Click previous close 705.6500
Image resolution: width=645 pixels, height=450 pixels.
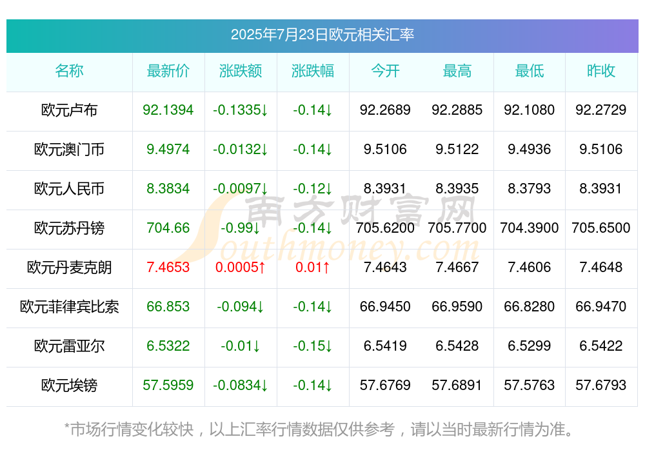point(601,228)
